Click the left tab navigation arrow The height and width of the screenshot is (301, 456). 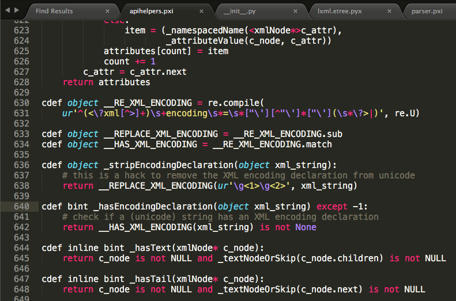pyautogui.click(x=7, y=10)
